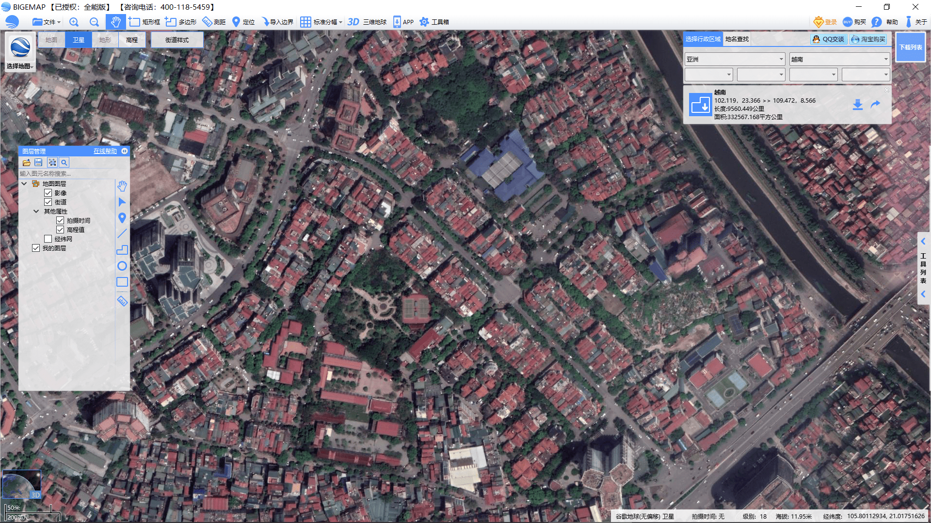Switch to the 地形 terrain tab

click(105, 40)
